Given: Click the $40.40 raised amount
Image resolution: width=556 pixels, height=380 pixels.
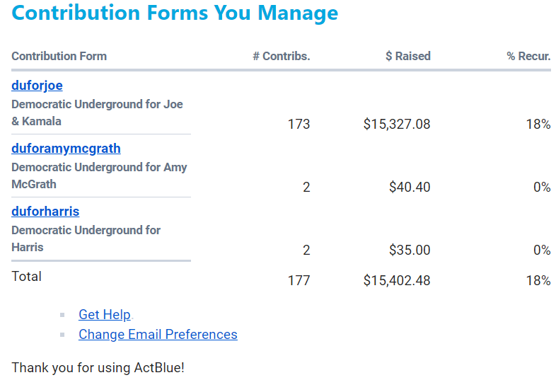Looking at the screenshot, I should click(x=410, y=188).
